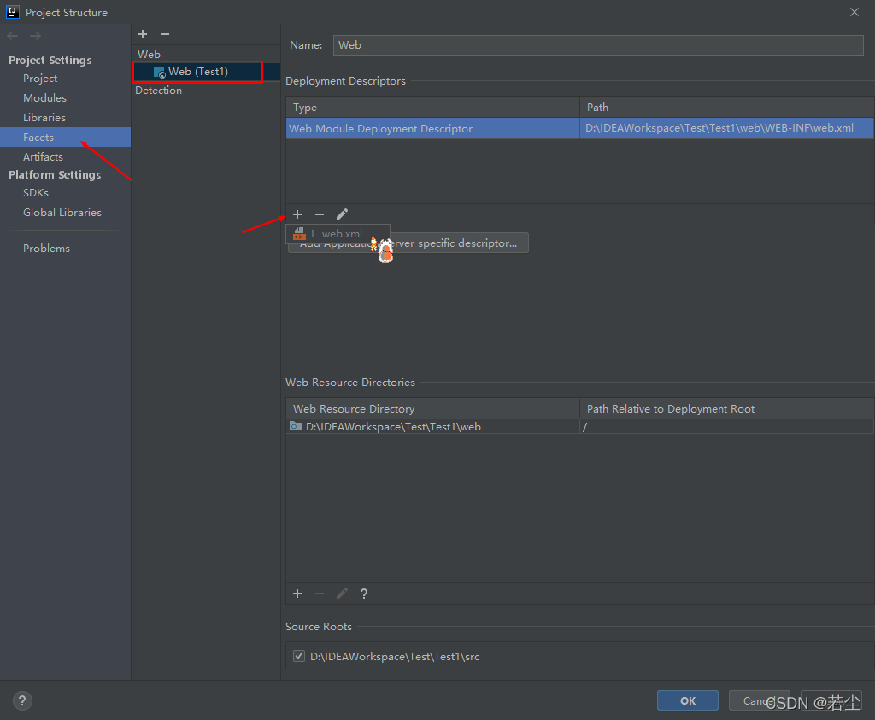Click the help button at bottom left
The image size is (875, 720).
22,701
